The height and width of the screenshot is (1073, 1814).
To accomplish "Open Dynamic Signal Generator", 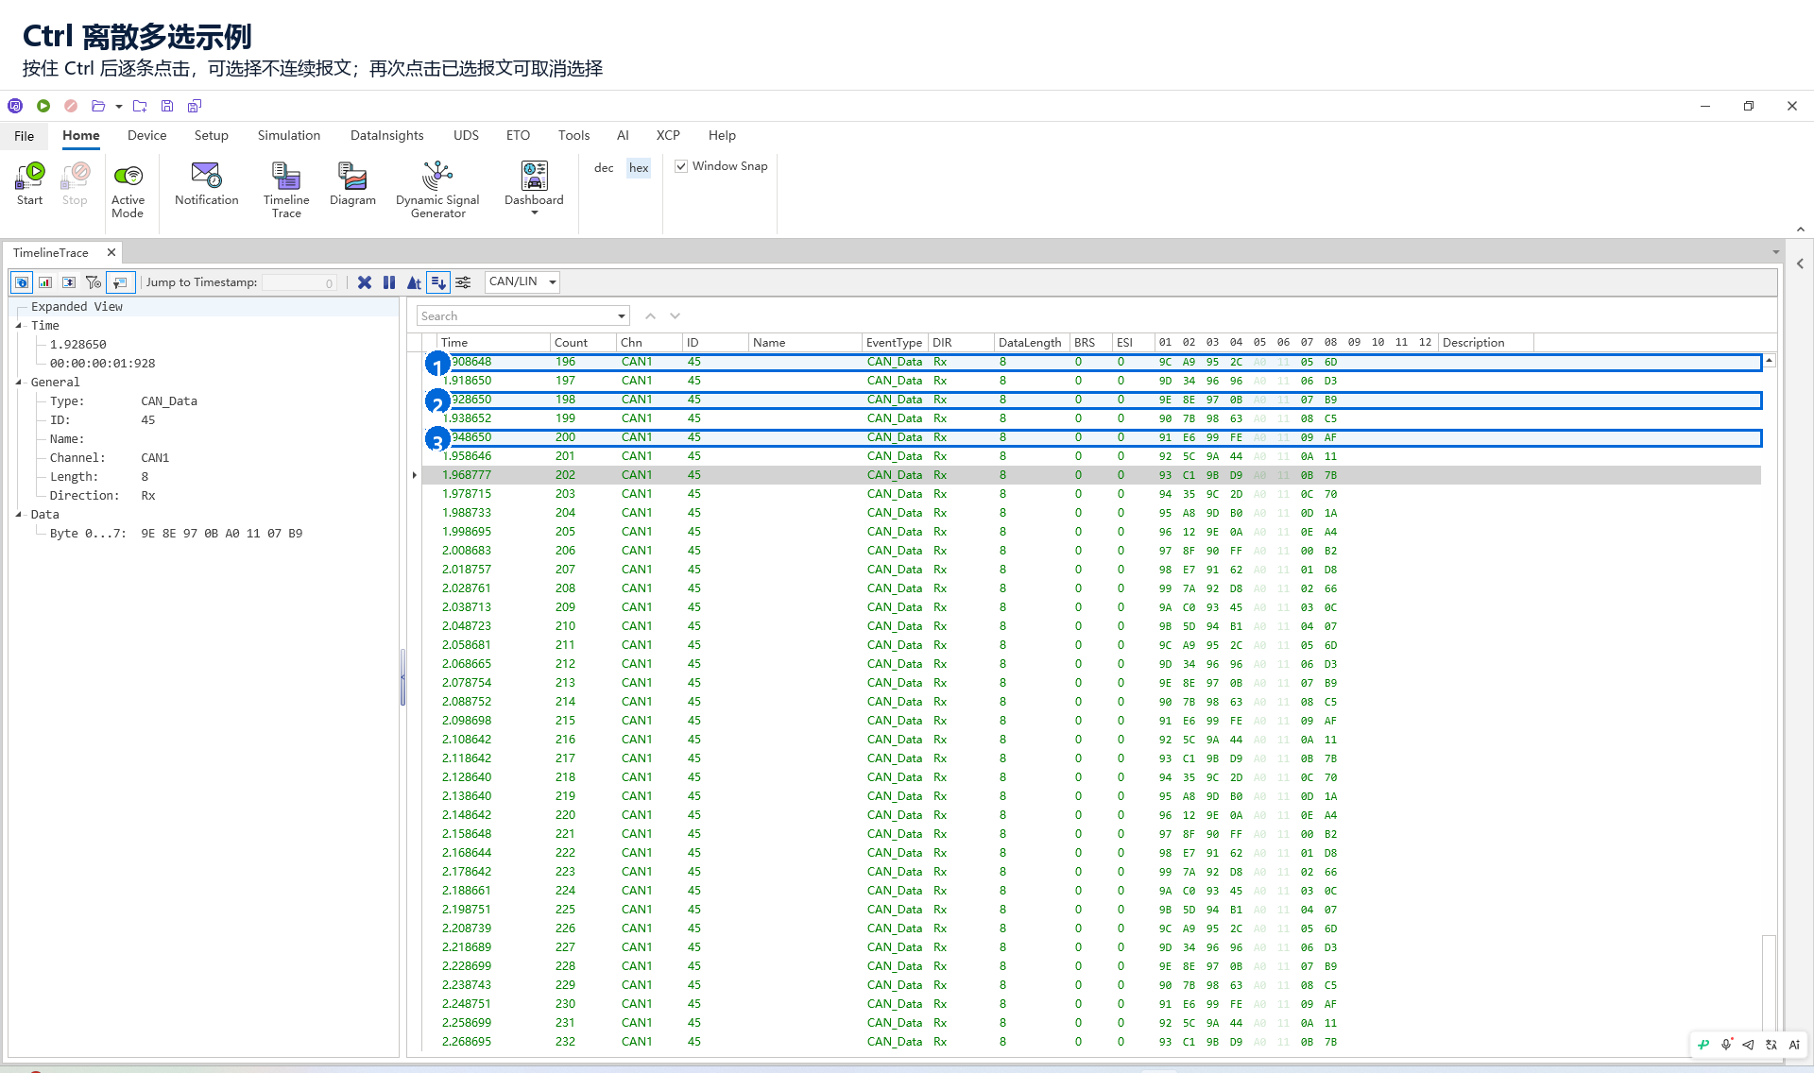I will pyautogui.click(x=437, y=190).
